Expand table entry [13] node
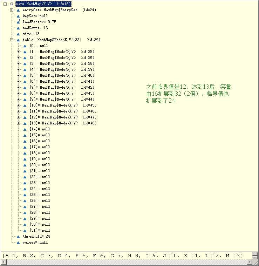259x266 pixels. click(18, 123)
